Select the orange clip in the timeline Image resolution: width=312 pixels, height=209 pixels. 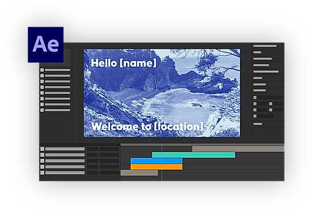pyautogui.click(x=157, y=167)
